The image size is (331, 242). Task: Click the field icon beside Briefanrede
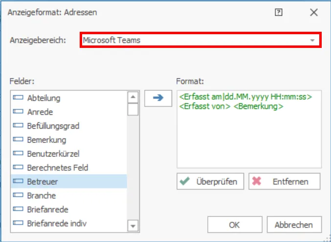tap(18, 209)
